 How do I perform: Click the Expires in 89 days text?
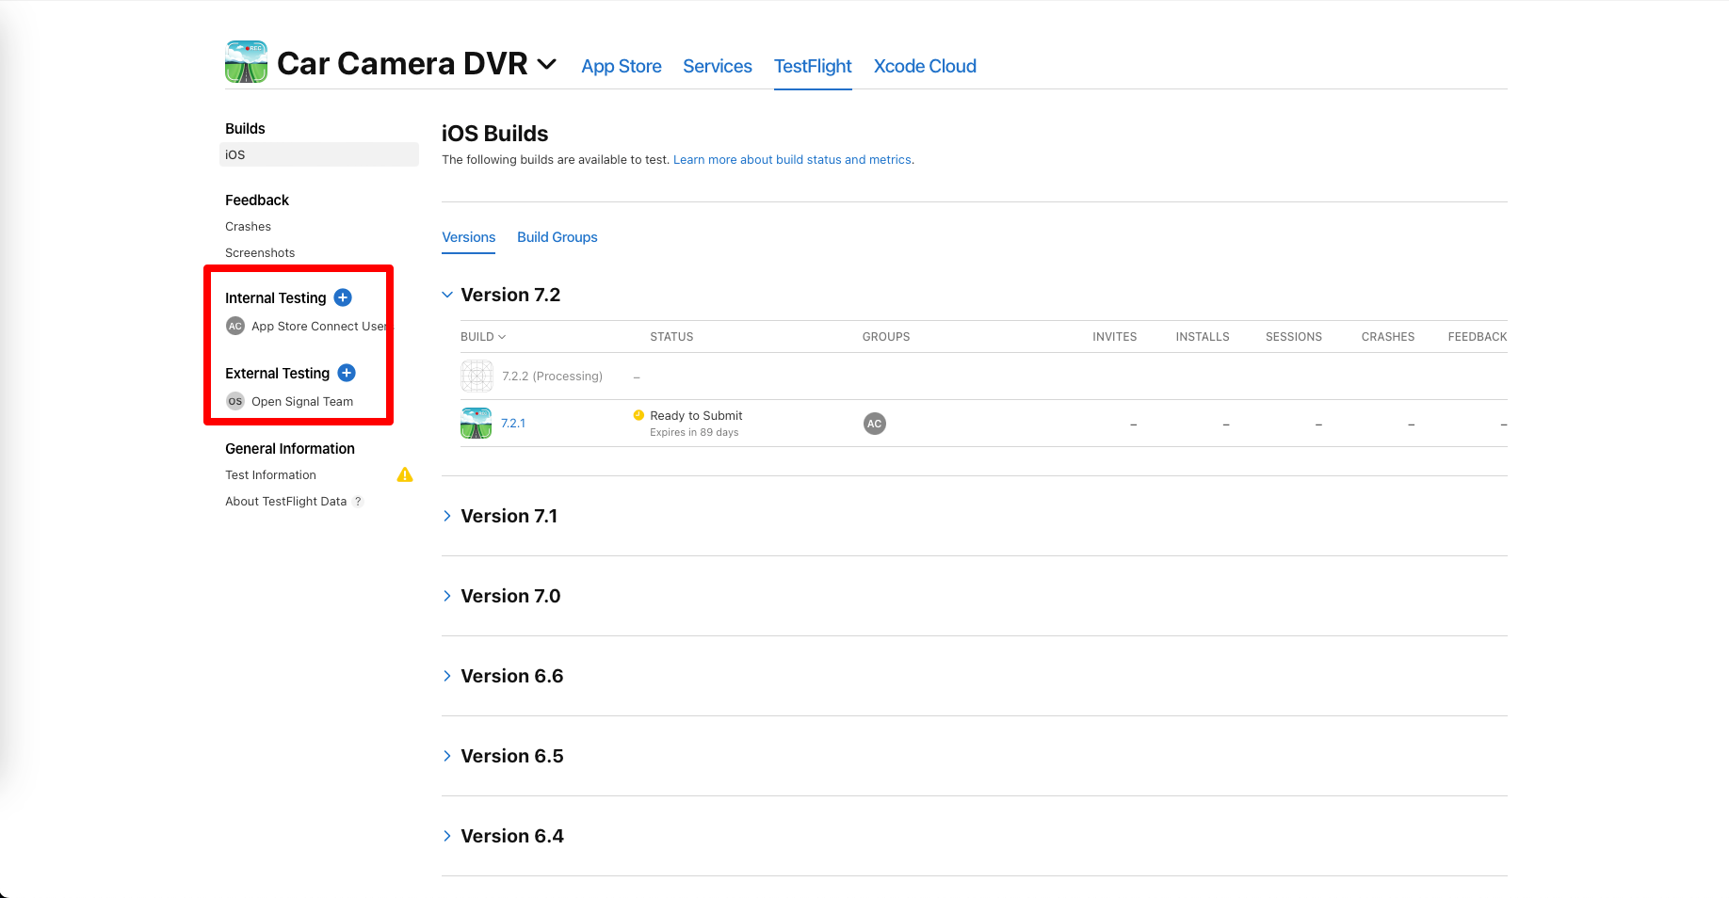[x=694, y=433]
